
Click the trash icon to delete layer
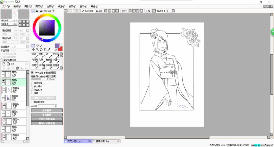17,68
